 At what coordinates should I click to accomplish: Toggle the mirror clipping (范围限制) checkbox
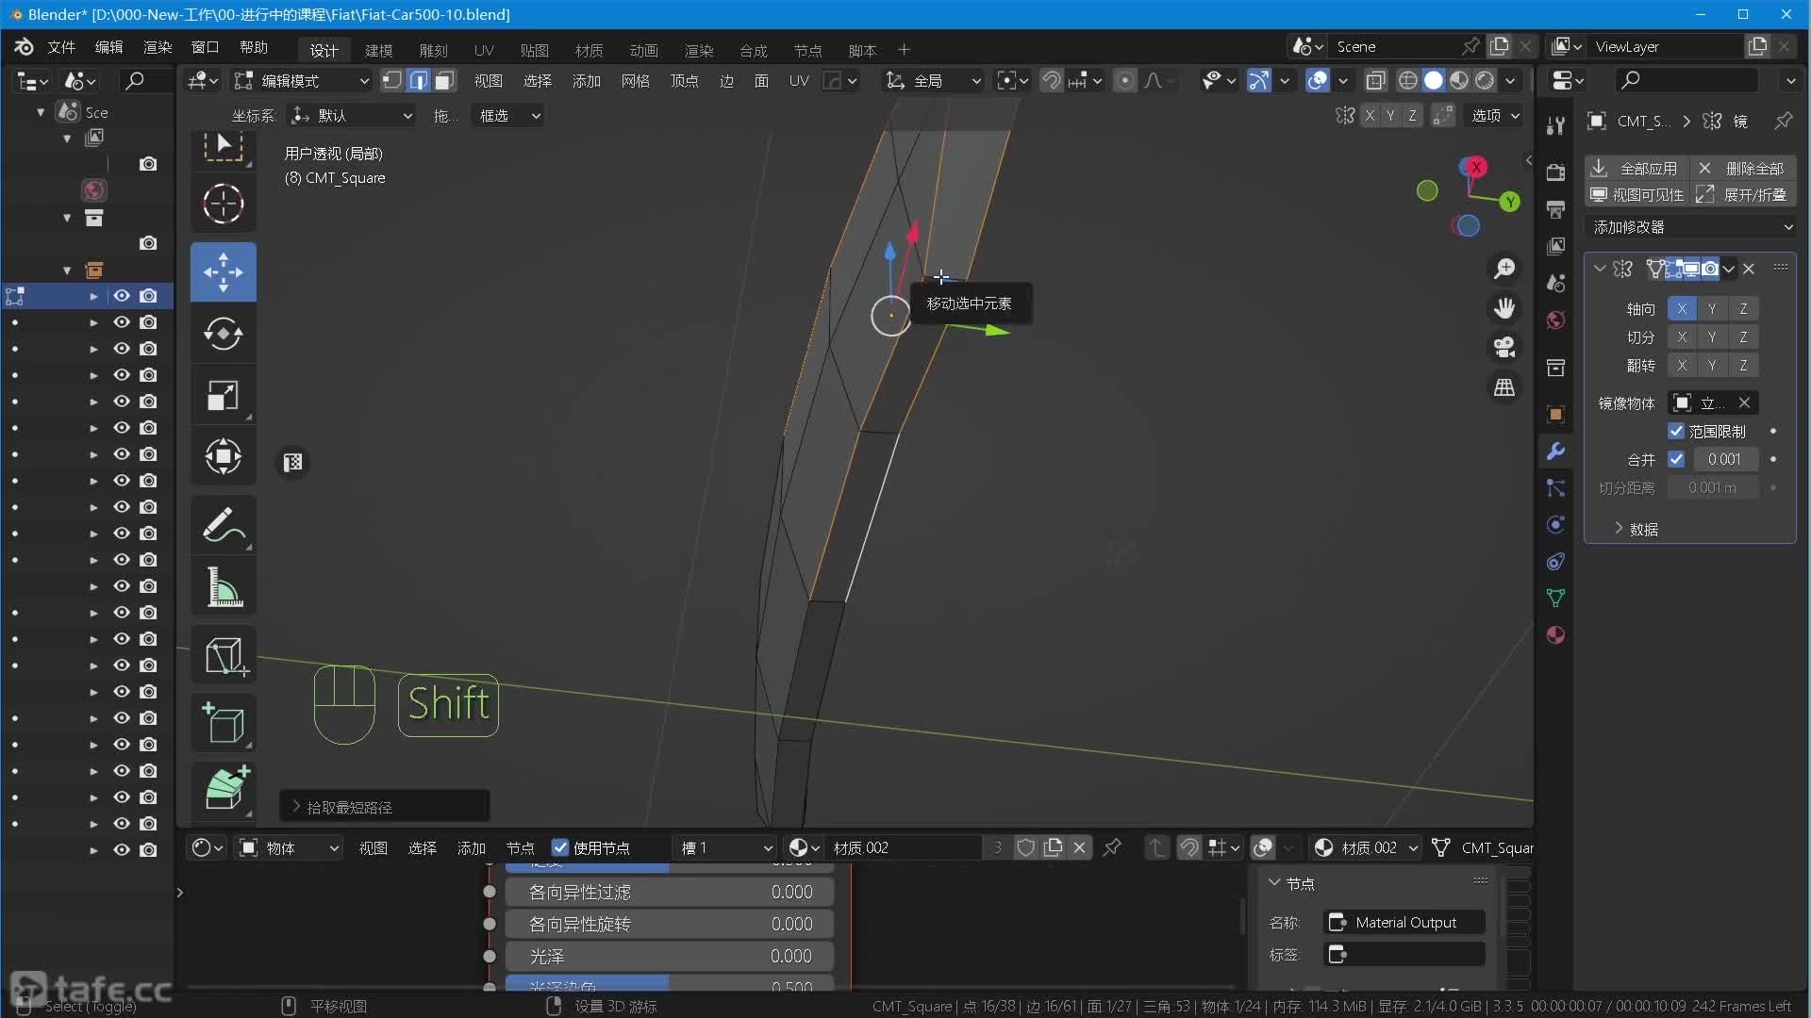coord(1676,432)
